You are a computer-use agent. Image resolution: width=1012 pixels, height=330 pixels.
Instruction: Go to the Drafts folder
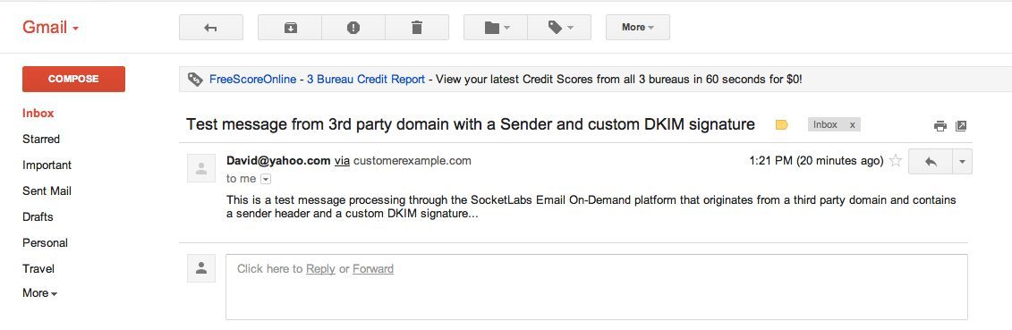(x=38, y=216)
